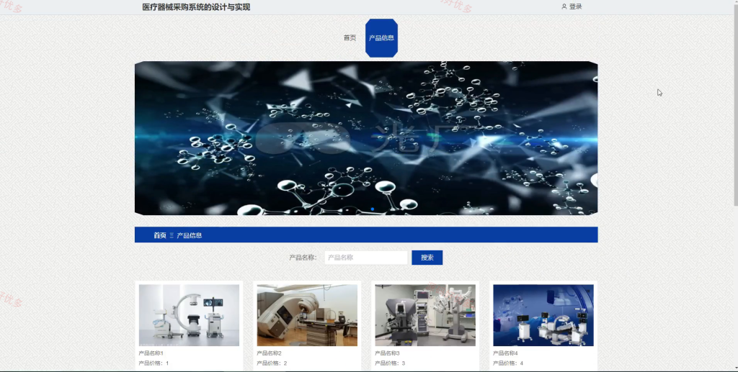Click the user icon beside 登录

pos(564,6)
